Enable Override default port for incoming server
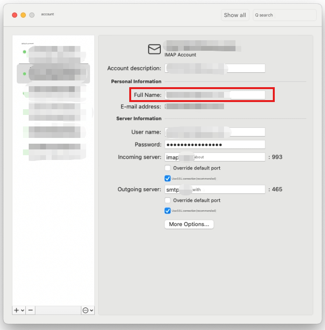This screenshot has height=330, width=325. click(x=168, y=168)
